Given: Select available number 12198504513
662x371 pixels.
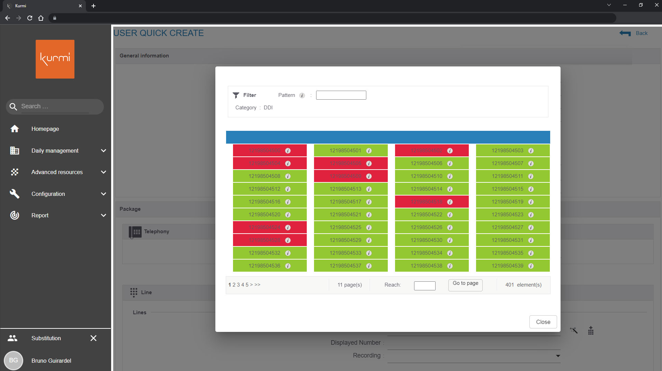Looking at the screenshot, I should (351, 189).
